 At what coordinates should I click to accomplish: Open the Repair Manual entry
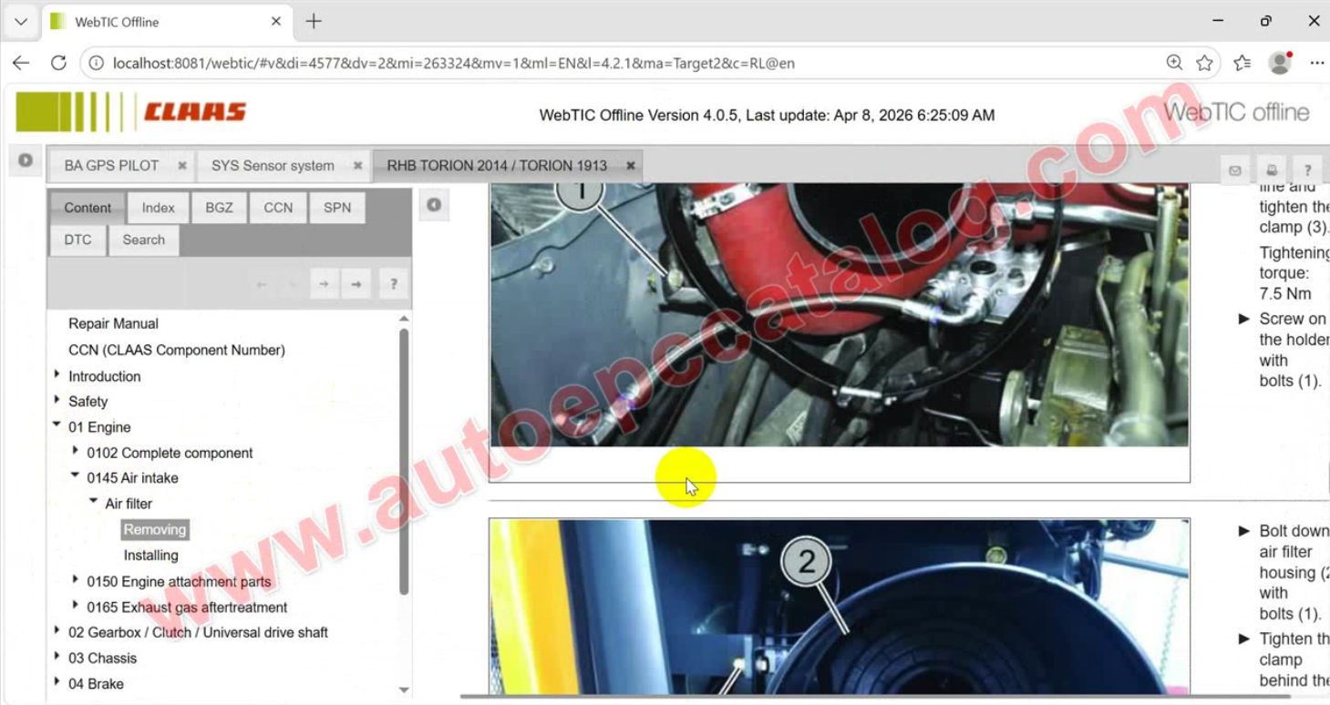coord(113,323)
